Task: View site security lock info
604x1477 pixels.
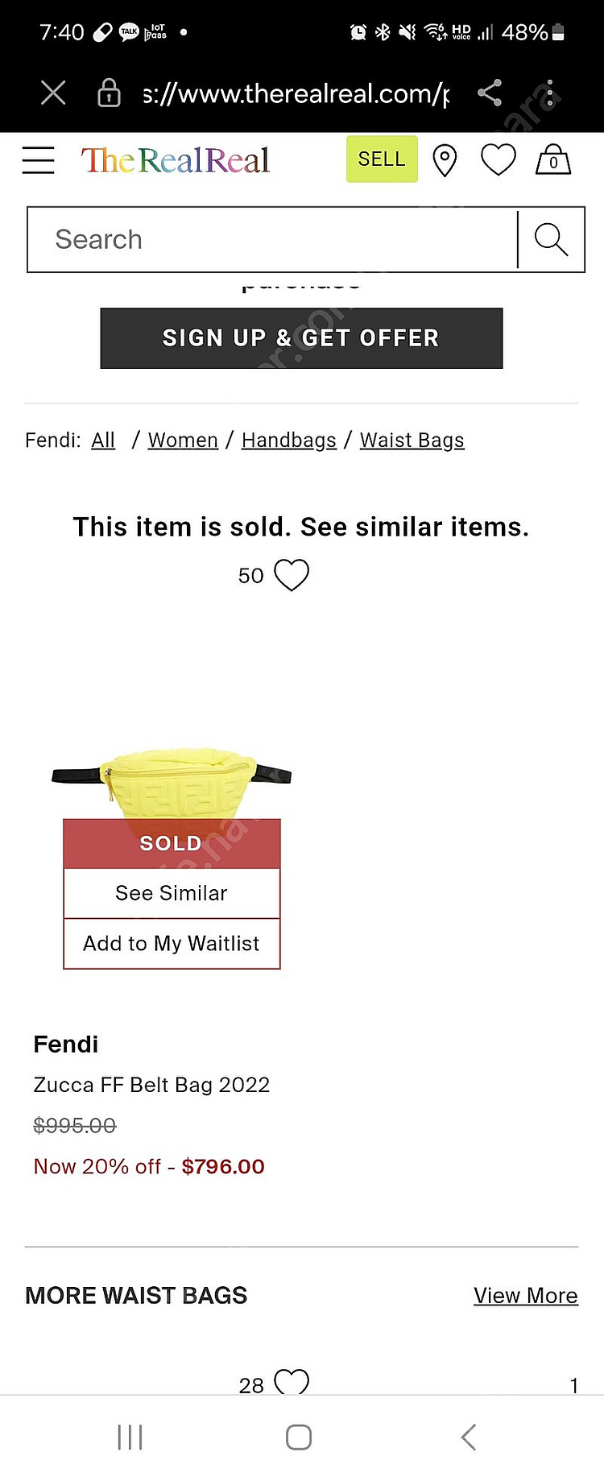Action: pos(109,93)
